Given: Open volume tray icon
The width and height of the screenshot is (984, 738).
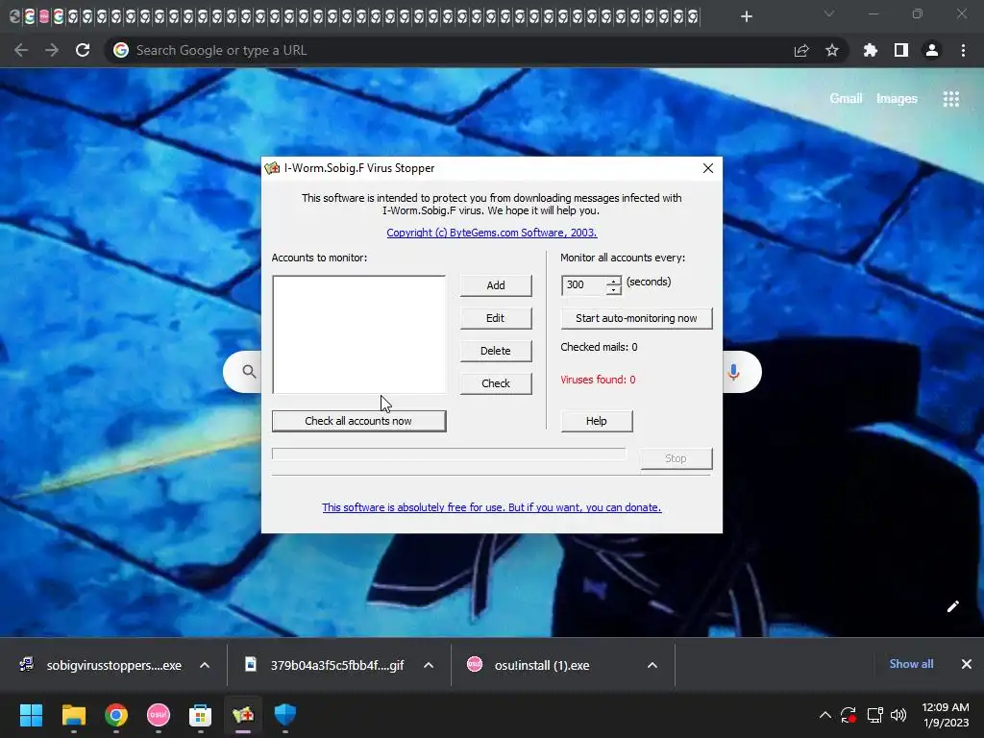Looking at the screenshot, I should (x=898, y=715).
